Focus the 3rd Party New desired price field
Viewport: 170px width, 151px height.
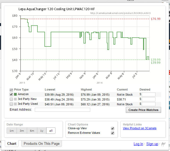click(148, 99)
